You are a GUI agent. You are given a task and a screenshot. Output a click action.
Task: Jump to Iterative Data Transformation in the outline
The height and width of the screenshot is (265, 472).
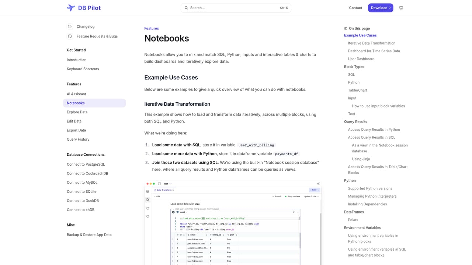point(372,43)
